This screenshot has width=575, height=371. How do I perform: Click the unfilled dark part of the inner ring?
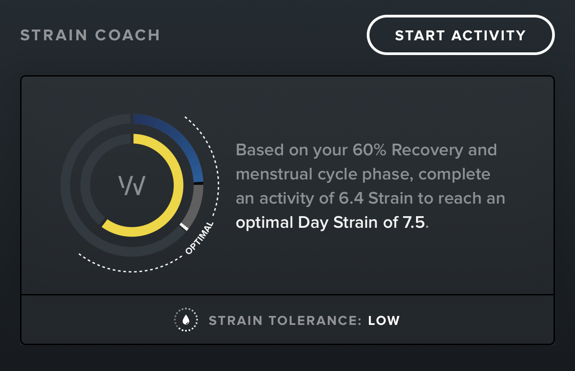86,185
